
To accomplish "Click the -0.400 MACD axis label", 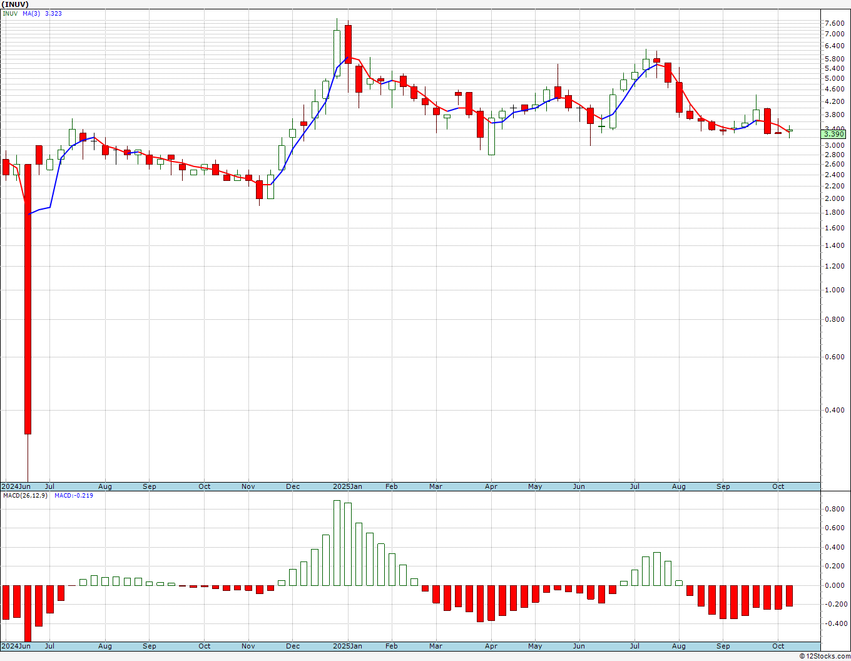I will 833,623.
